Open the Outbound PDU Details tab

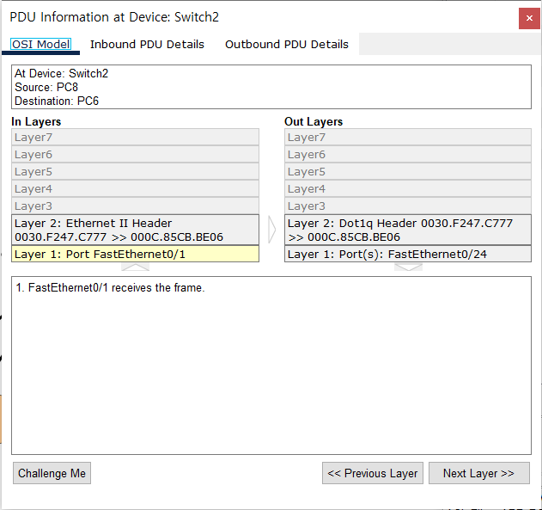tap(287, 44)
